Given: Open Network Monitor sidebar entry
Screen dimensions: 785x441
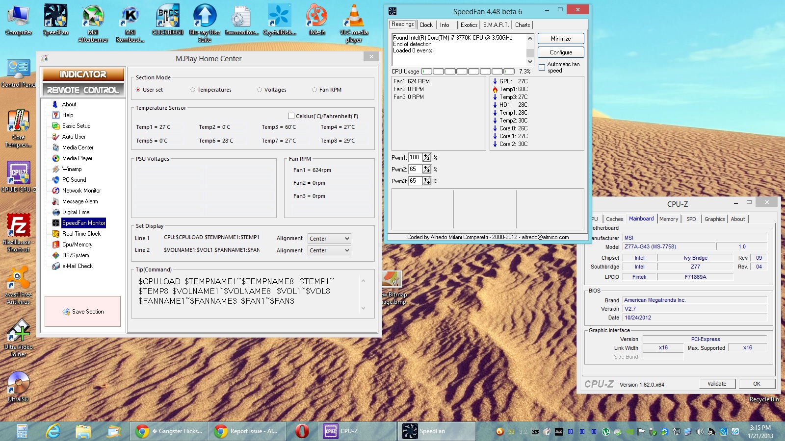Looking at the screenshot, I should 81,191.
